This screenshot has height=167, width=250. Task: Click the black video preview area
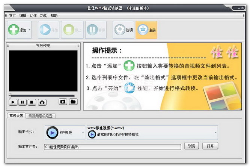click(x=43, y=71)
